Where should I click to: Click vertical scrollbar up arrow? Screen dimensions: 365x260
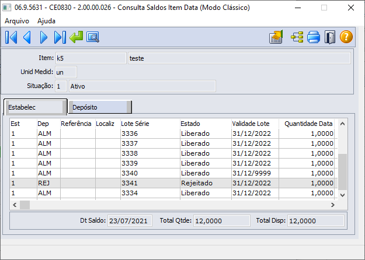click(x=342, y=124)
